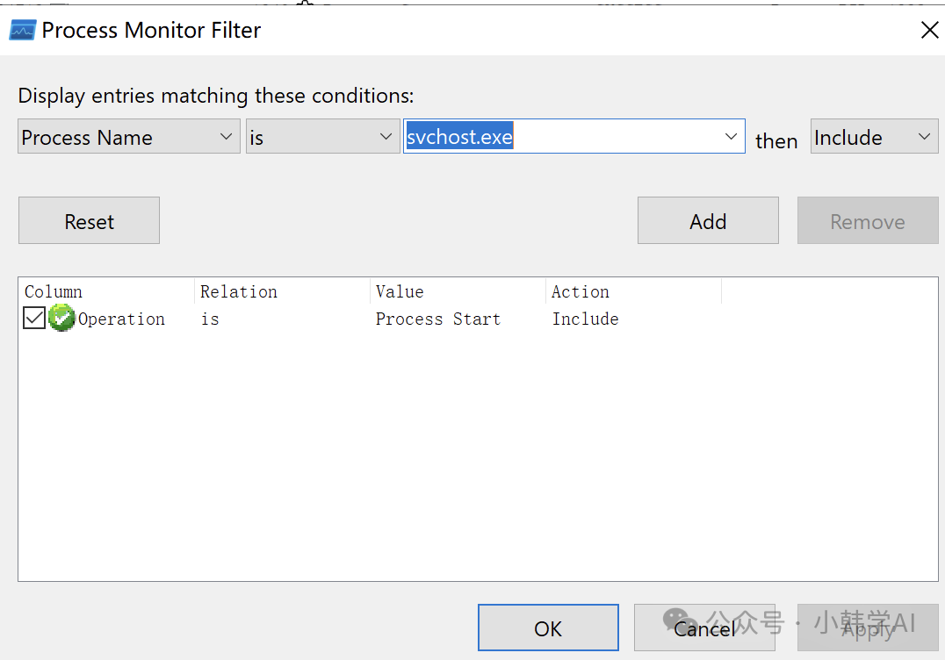Open the svchost.exe value dropdown arrow
The width and height of the screenshot is (945, 660).
pyautogui.click(x=731, y=137)
